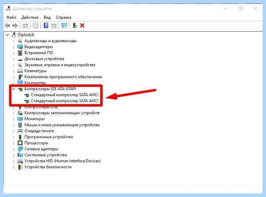Click the Мониторы monitor icon
This screenshot has height=197, width=266.
pyautogui.click(x=20, y=119)
